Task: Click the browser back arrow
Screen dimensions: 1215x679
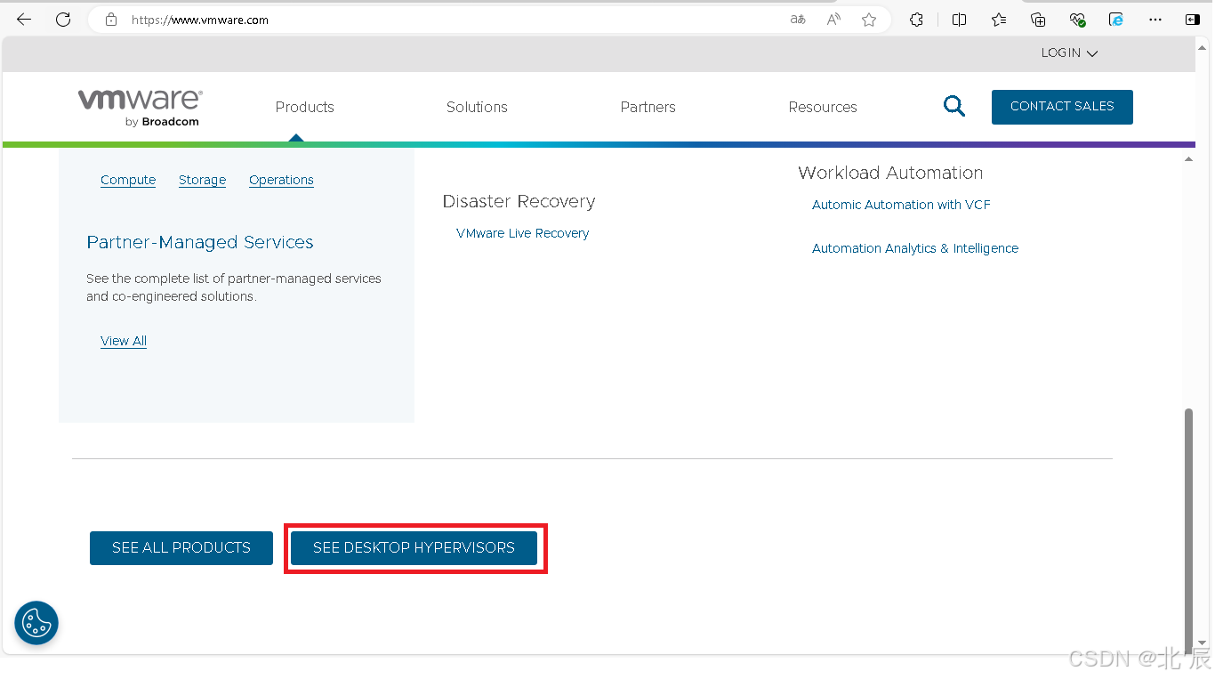Action: (x=24, y=20)
